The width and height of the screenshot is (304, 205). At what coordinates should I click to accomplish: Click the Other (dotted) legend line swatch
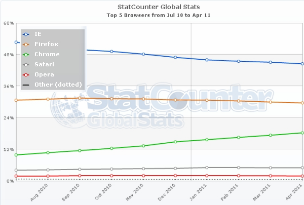(25, 85)
